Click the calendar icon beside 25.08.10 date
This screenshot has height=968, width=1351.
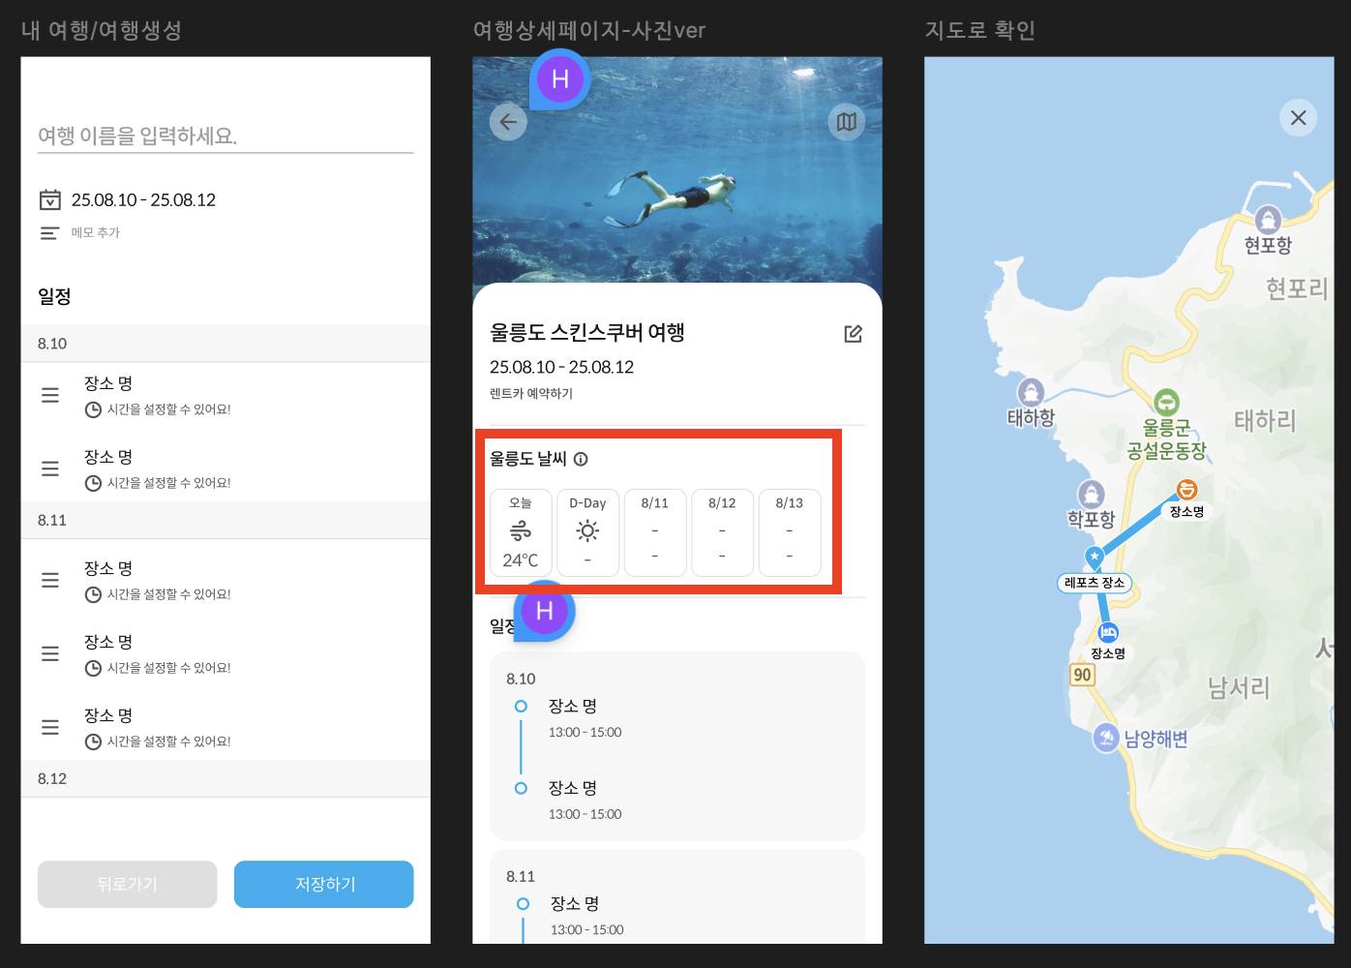(x=49, y=199)
